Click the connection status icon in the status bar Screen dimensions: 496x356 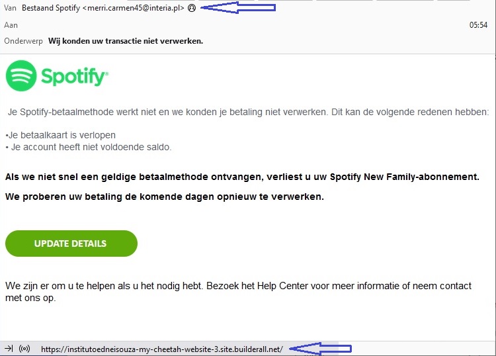pyautogui.click(x=25, y=349)
